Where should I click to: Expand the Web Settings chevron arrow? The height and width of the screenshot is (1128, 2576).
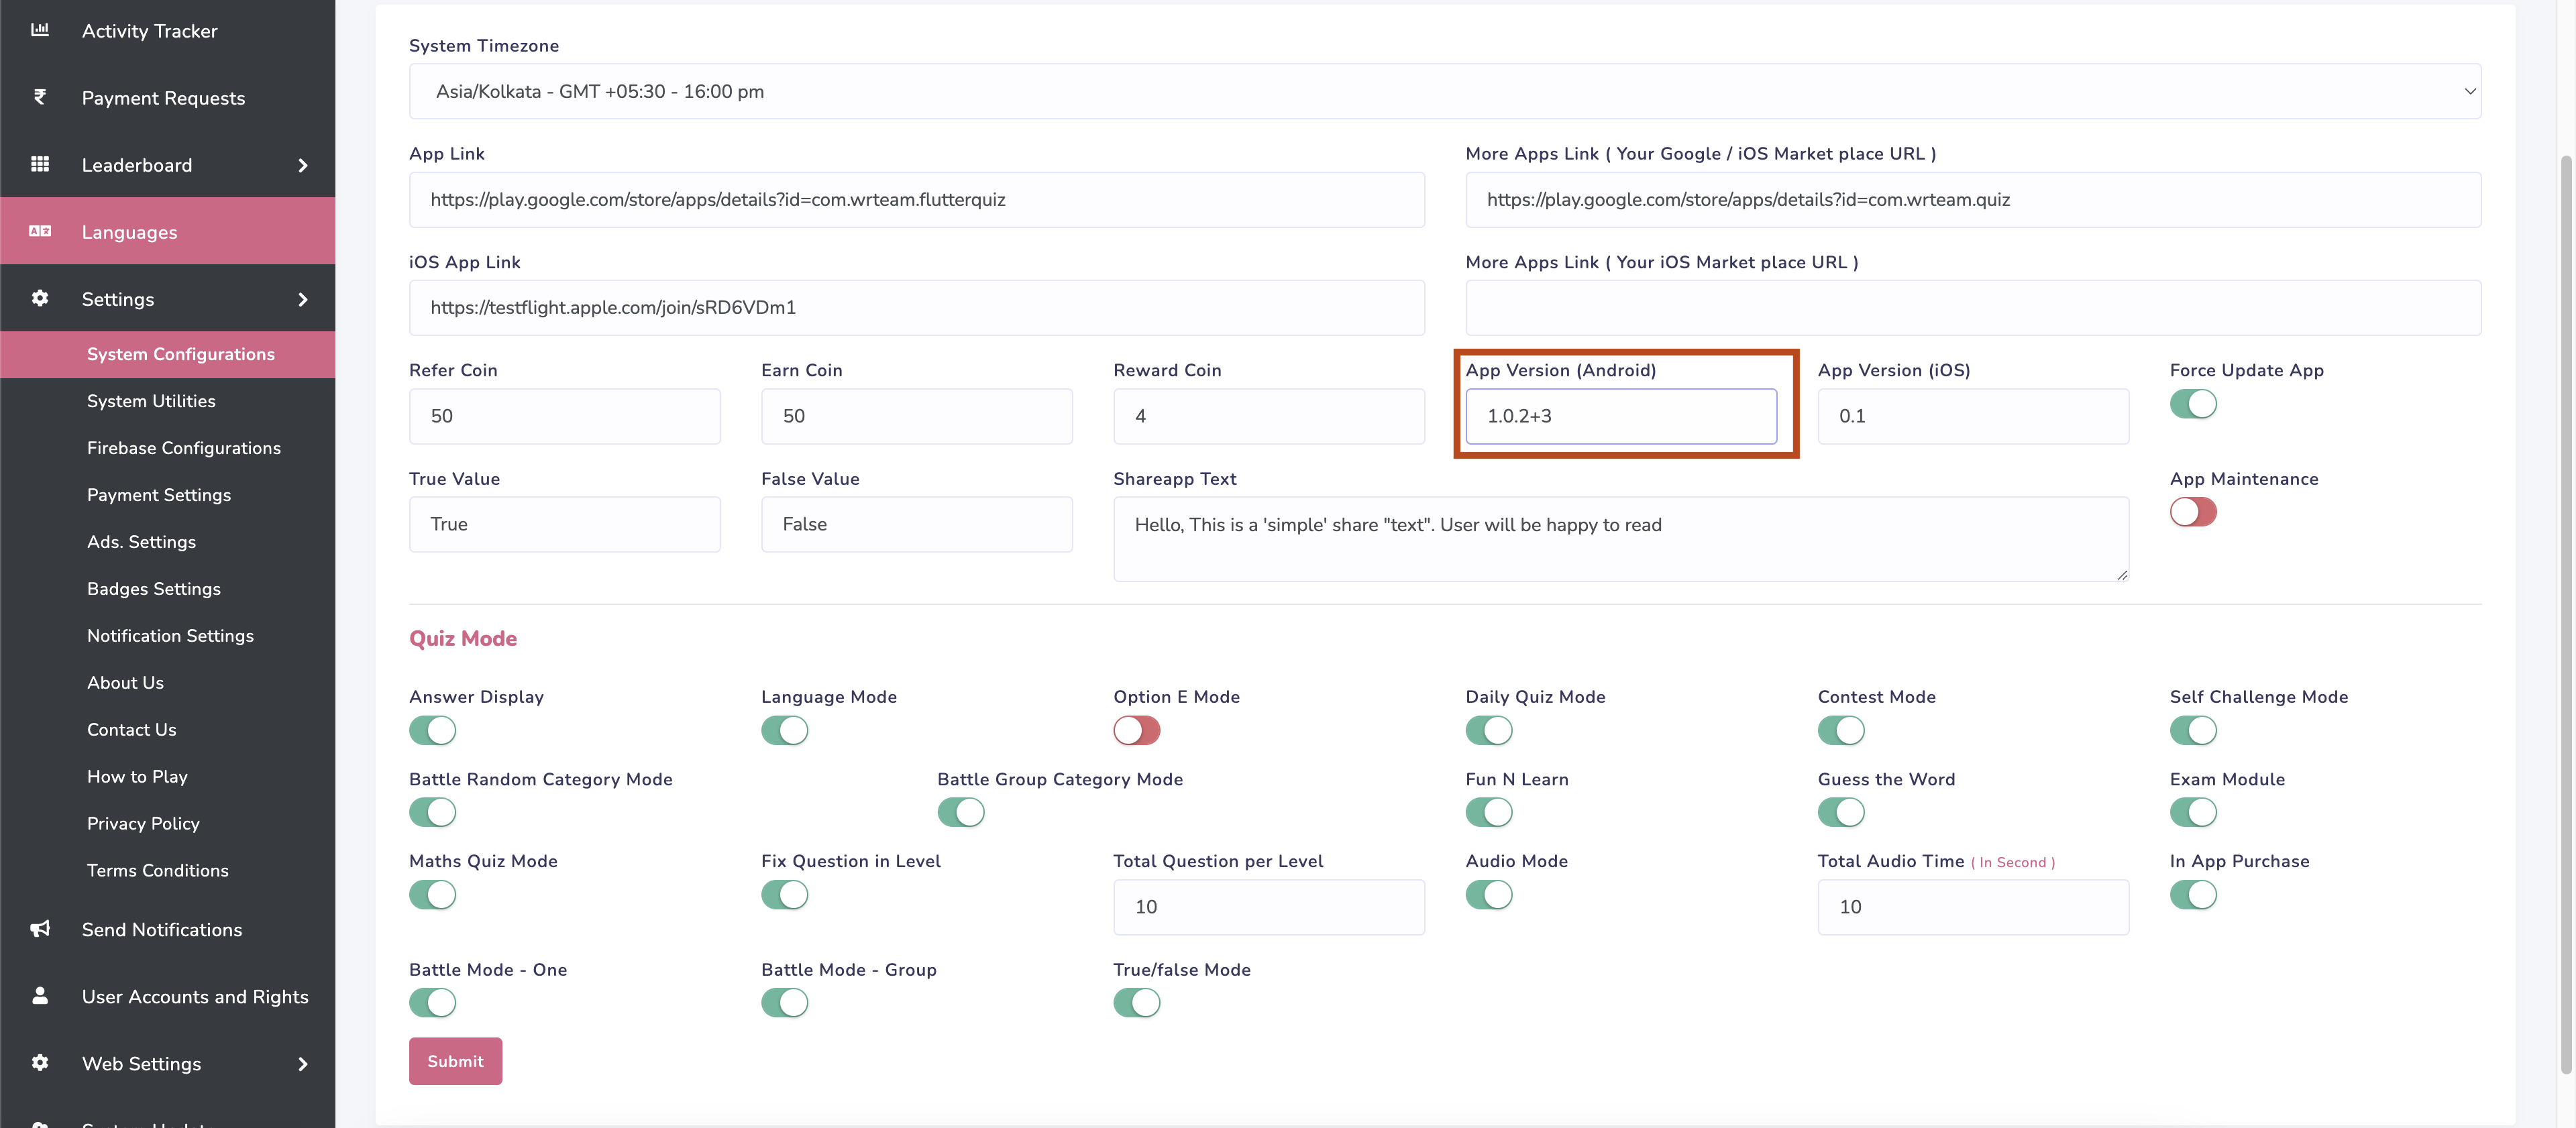click(303, 1064)
